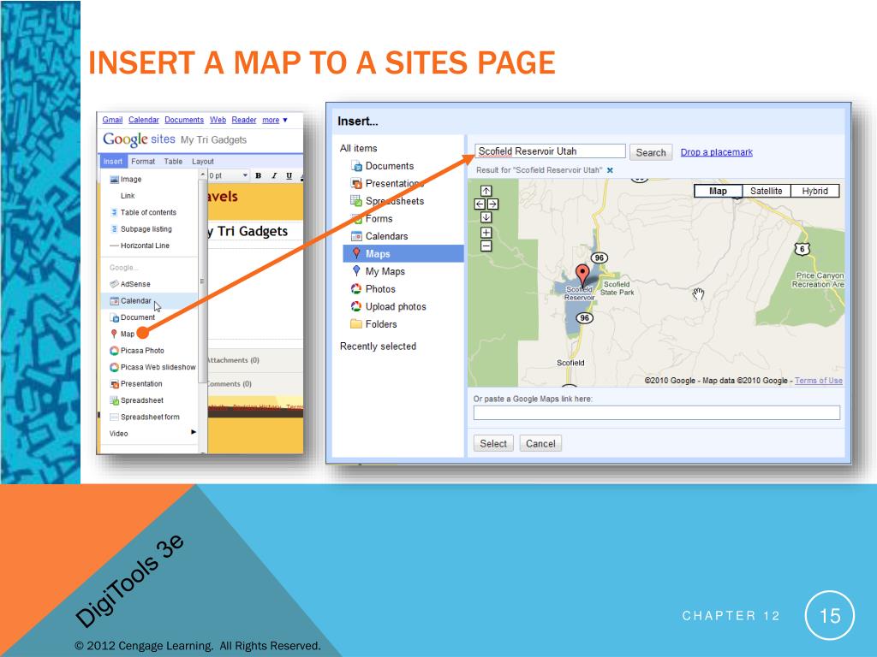Pan the map down with the arrow

coord(486,217)
